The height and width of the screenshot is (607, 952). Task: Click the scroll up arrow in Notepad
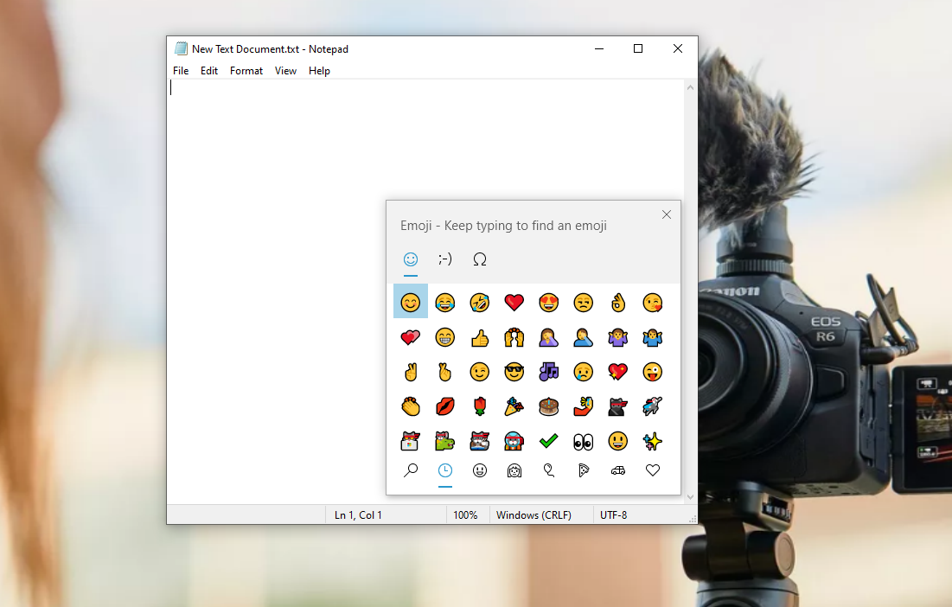690,87
